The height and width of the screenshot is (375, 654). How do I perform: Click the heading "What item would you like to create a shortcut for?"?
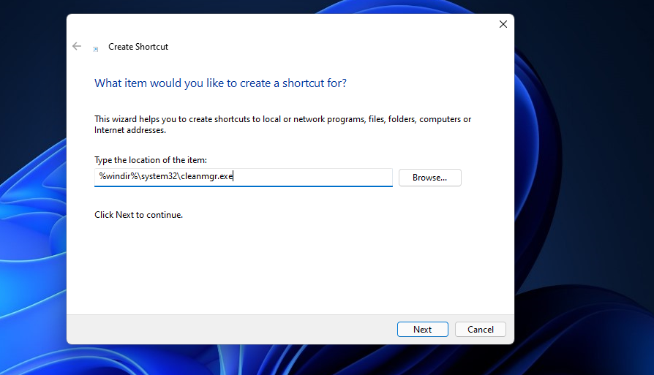(x=220, y=83)
